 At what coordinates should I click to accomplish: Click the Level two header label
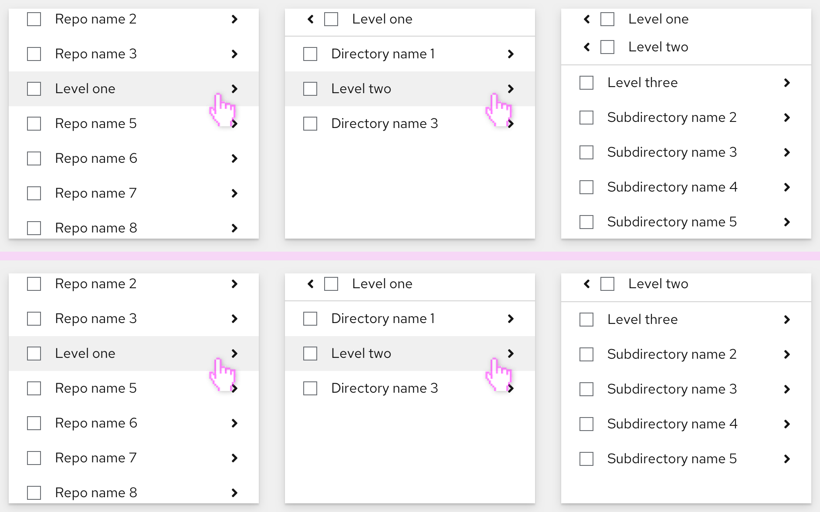(658, 47)
